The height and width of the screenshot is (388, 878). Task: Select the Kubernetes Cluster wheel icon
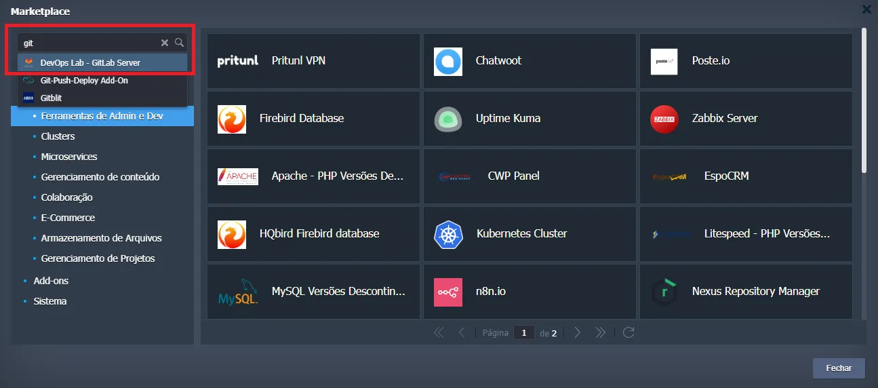[x=448, y=234]
